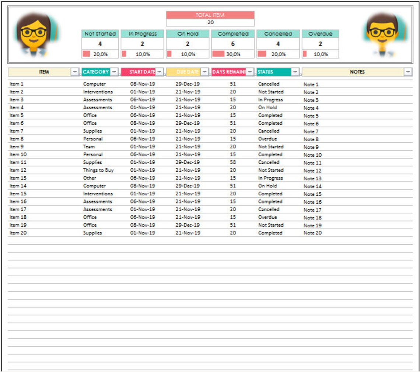Select the TOTAL ITEM count cell showing 20
This screenshot has width=420, height=372.
tap(210, 22)
